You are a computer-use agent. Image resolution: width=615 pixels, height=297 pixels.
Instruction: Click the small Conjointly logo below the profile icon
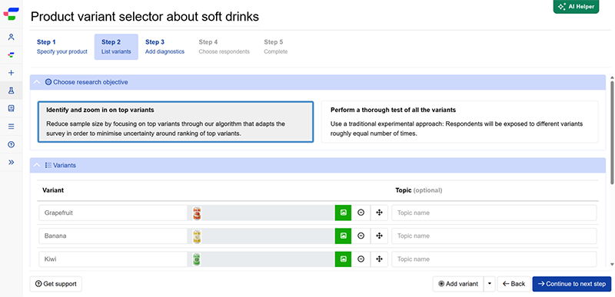coord(11,55)
